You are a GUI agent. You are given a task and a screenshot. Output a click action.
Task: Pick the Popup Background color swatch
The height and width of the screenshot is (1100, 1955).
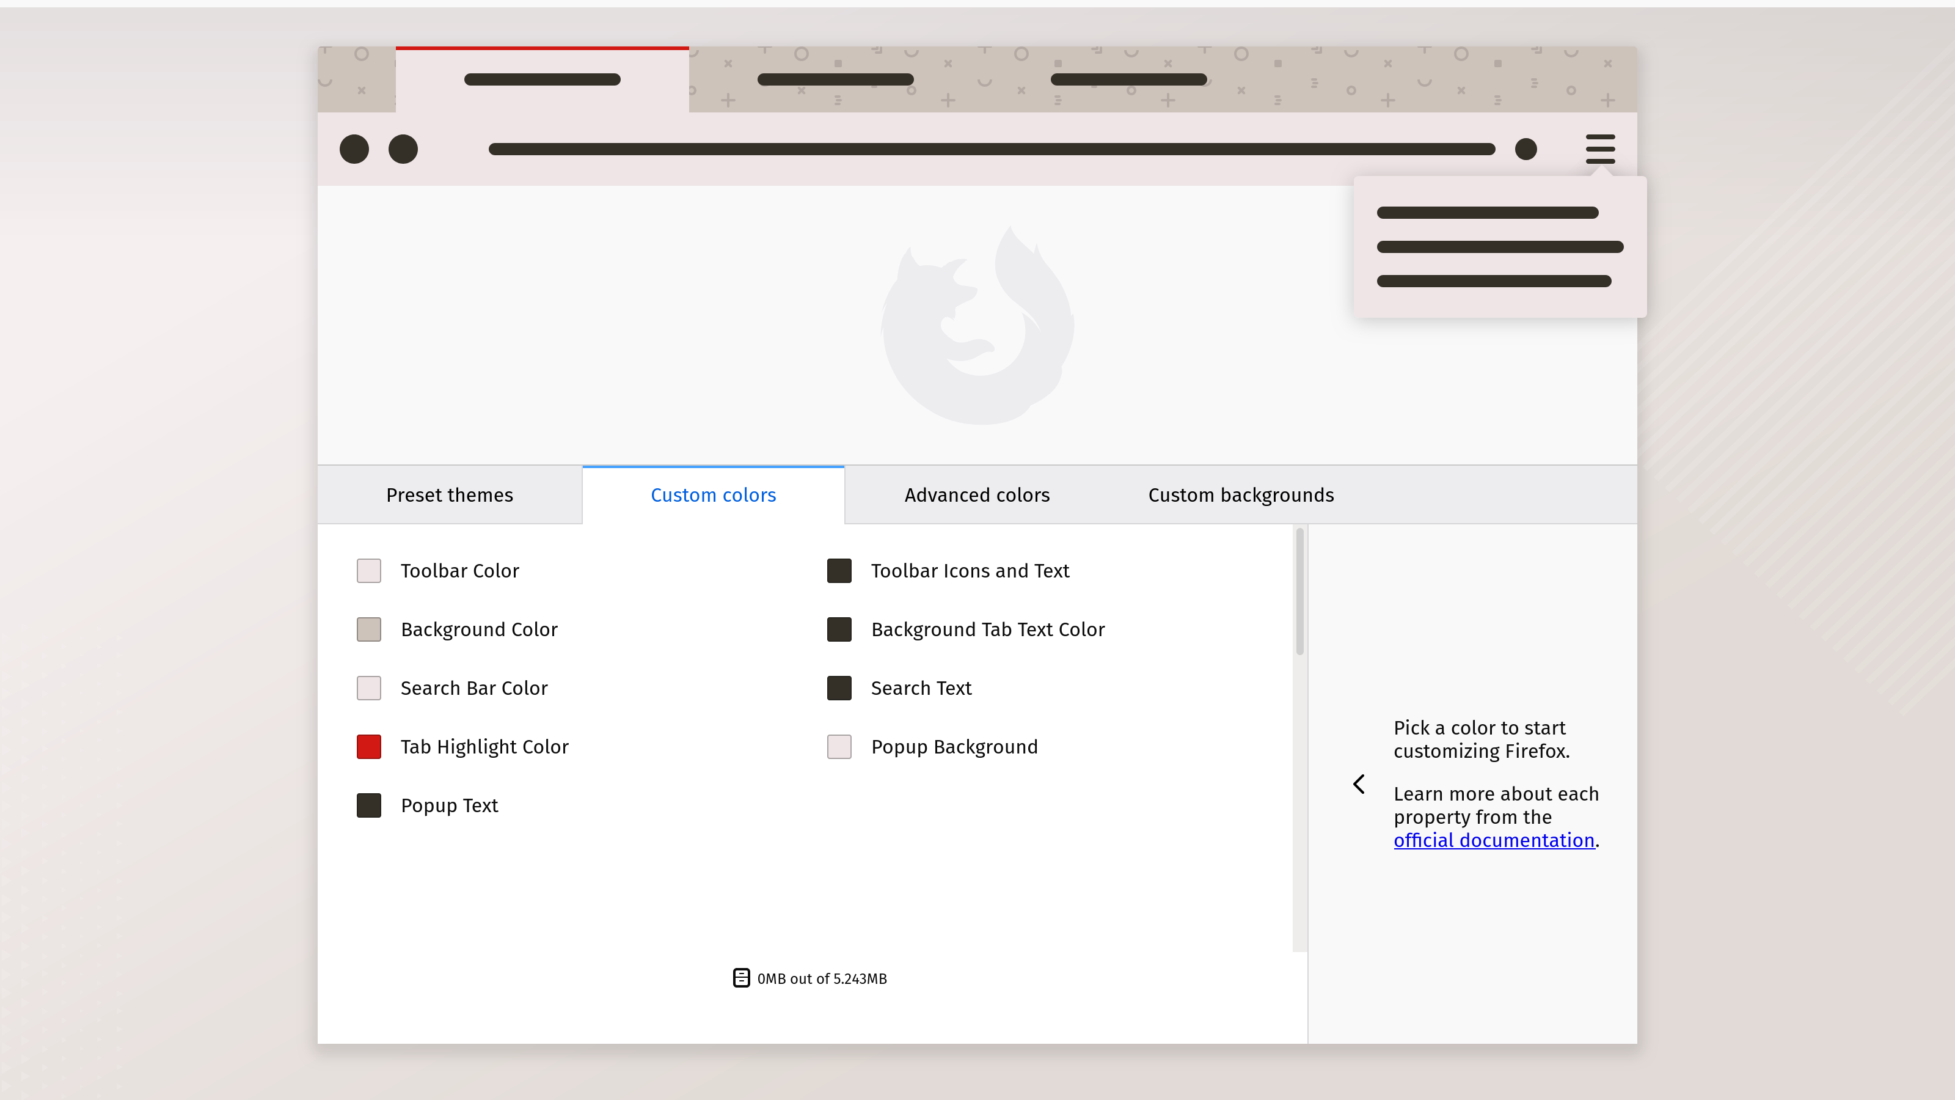839,747
